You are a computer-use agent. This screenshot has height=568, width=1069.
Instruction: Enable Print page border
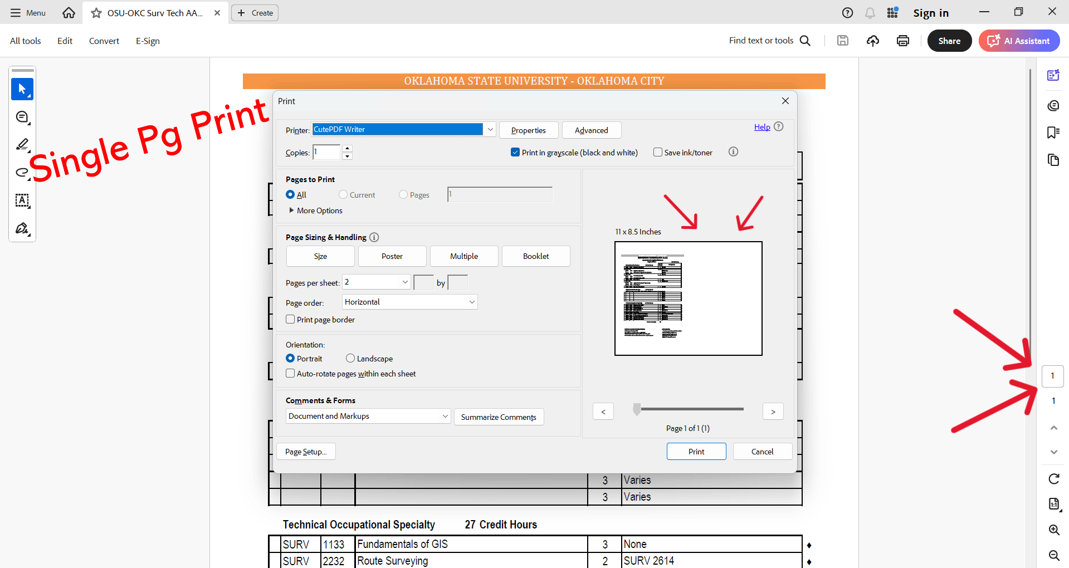tap(290, 319)
